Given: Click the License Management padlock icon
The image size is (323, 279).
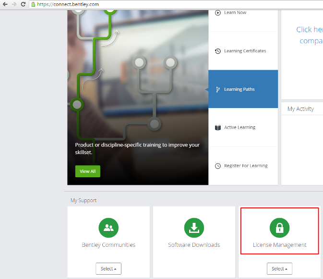Looking at the screenshot, I should click(279, 228).
